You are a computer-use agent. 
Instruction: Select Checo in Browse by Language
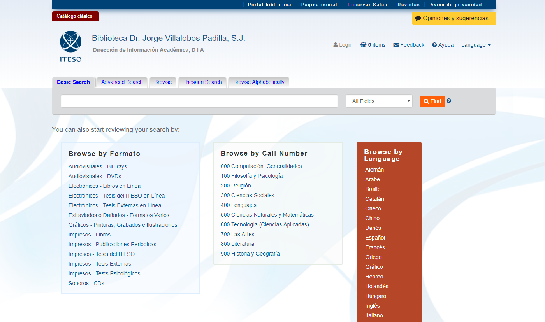[x=373, y=208]
